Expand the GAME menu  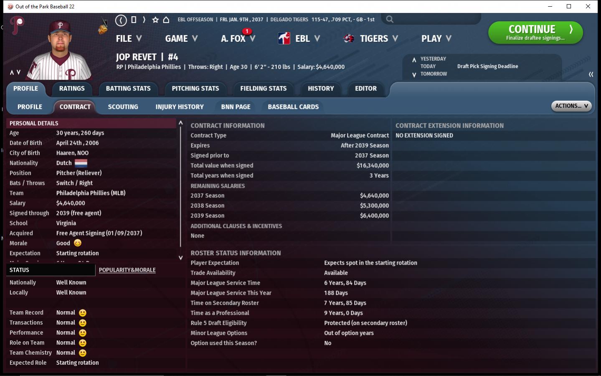point(181,38)
